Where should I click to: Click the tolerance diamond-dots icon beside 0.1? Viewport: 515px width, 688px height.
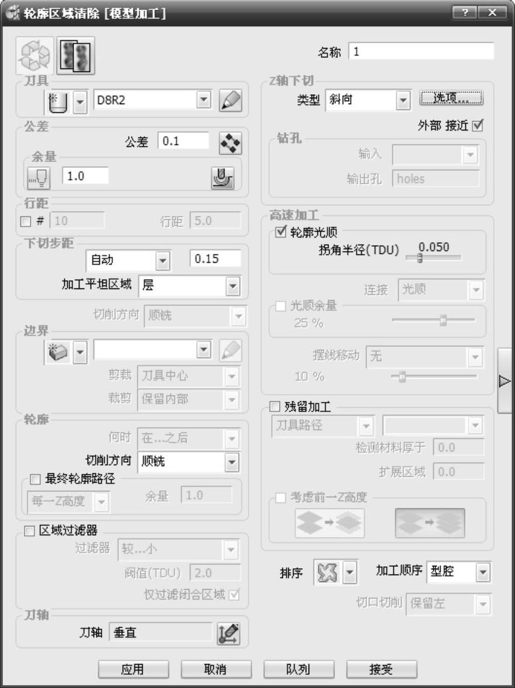tap(230, 143)
